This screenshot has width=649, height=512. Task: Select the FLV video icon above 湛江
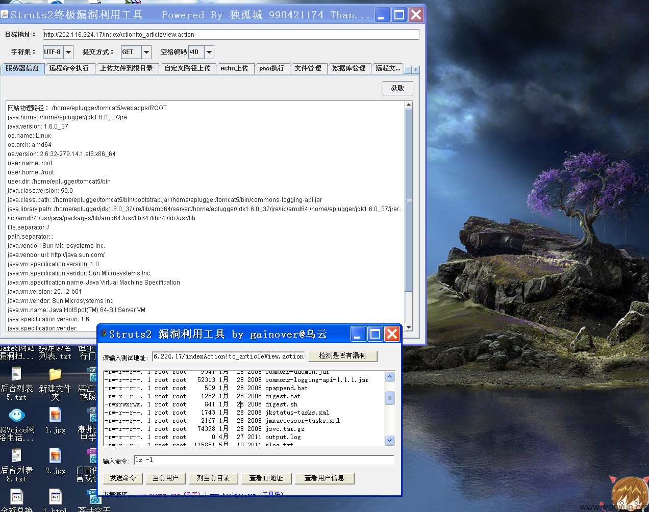(92, 374)
